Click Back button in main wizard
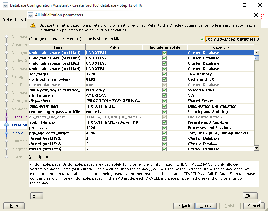This screenshot has width=268, height=211. [x=184, y=206]
